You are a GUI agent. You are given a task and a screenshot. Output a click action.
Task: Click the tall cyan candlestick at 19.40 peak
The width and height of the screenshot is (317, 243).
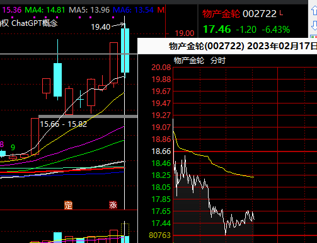tap(125, 50)
